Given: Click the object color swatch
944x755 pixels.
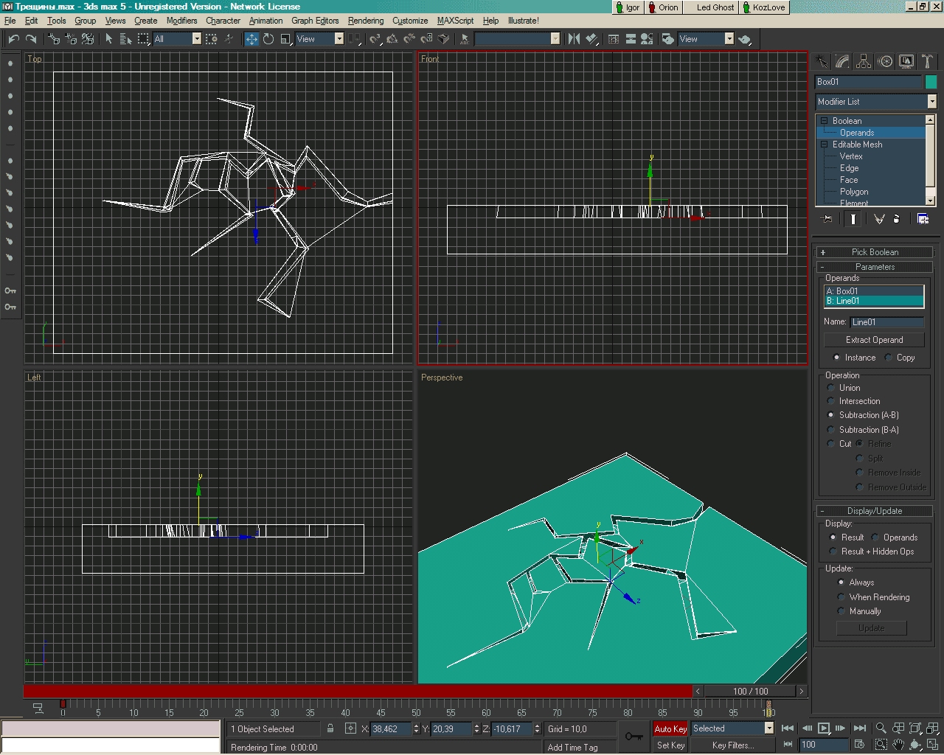Looking at the screenshot, I should pos(931,82).
